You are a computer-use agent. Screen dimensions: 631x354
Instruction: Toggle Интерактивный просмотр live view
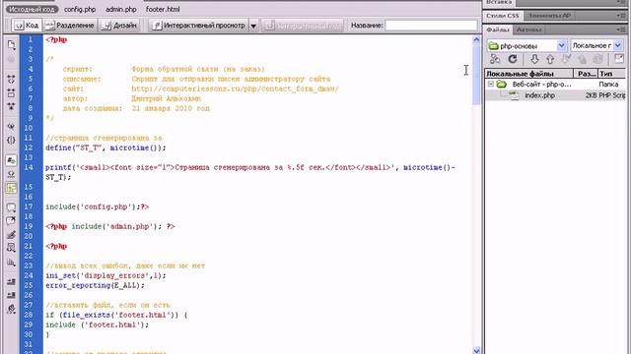coord(199,26)
